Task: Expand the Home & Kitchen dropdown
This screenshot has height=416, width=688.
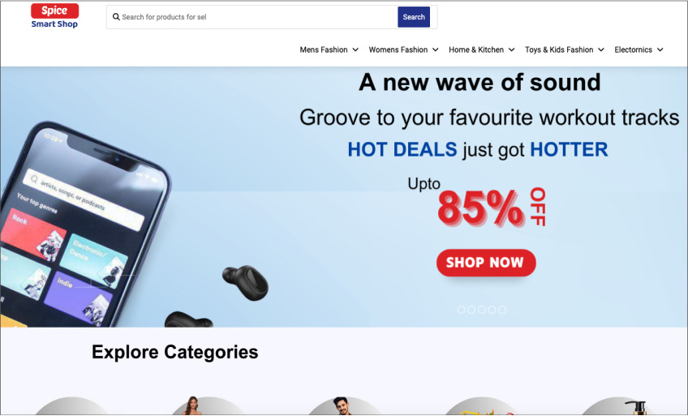Action: click(x=481, y=50)
